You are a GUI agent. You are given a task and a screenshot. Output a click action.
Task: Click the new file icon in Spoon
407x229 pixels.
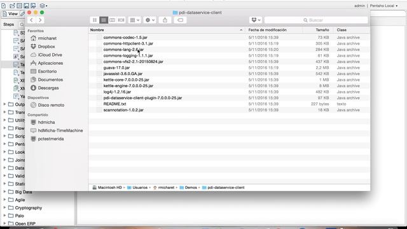4,6
